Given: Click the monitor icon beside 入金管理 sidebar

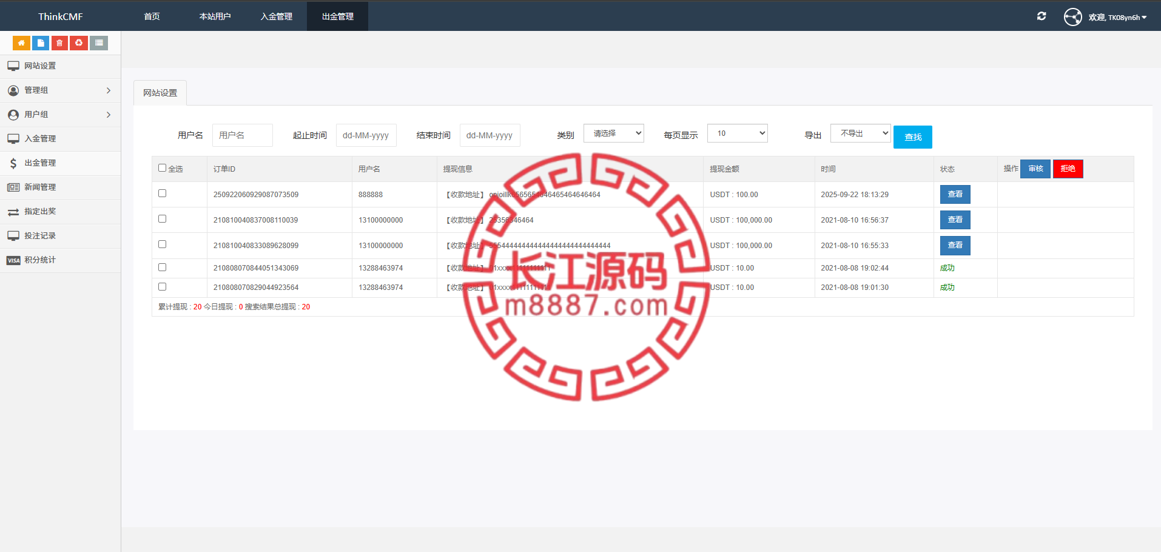Looking at the screenshot, I should pyautogui.click(x=13, y=139).
